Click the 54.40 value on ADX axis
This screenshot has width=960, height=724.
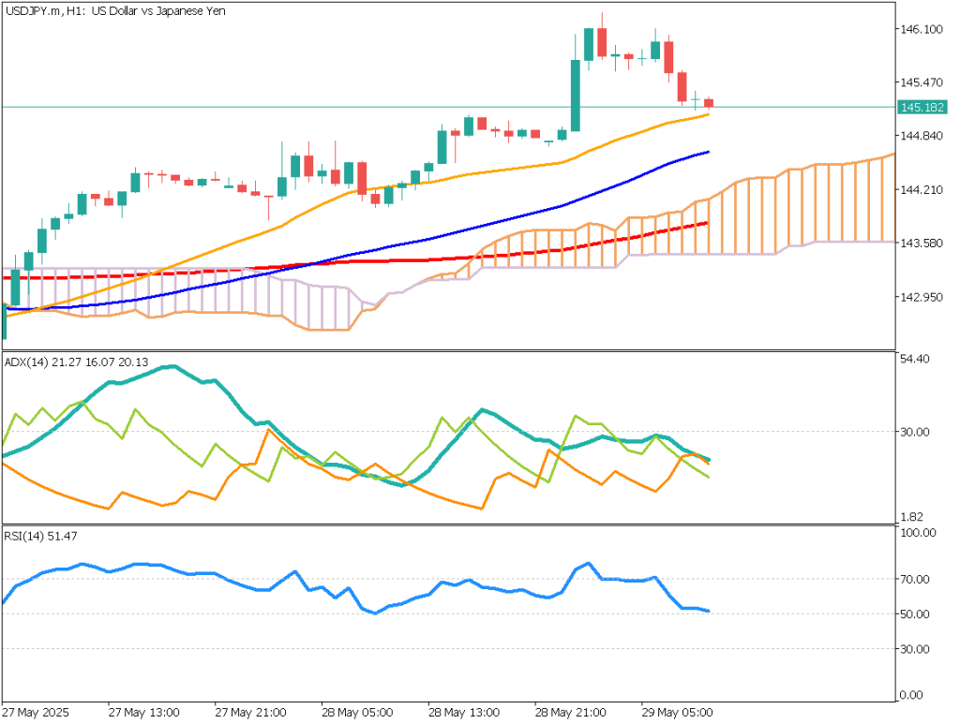[914, 359]
